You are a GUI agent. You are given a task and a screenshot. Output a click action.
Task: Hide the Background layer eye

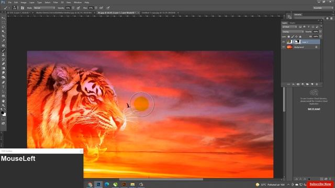(x=284, y=47)
